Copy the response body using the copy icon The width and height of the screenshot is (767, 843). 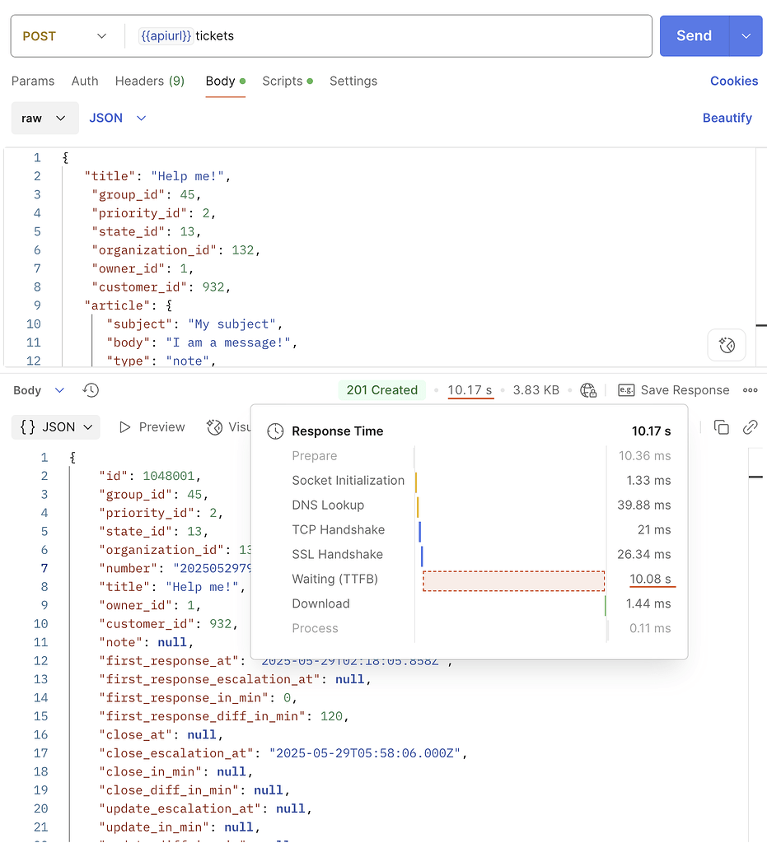[722, 426]
